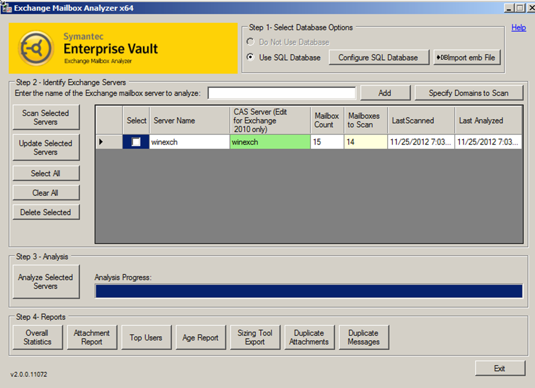This screenshot has width=535, height=388.
Task: Click Analyze Selected Servers button
Action: point(46,282)
